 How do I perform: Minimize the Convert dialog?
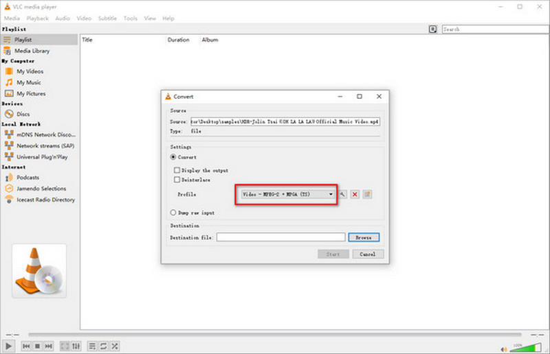point(340,97)
